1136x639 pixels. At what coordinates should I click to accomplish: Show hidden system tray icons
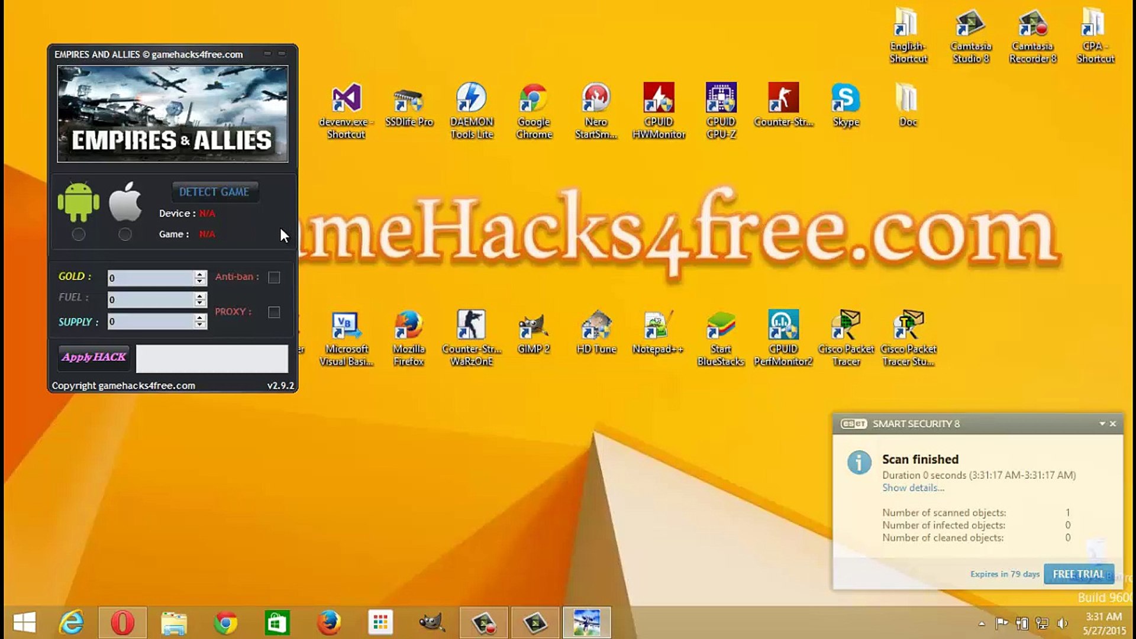coord(982,624)
